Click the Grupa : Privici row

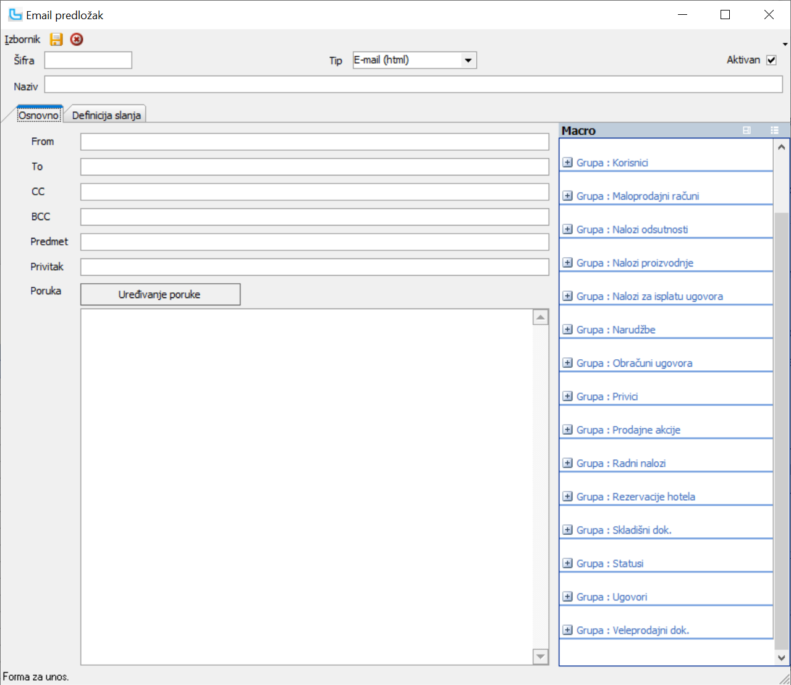607,396
